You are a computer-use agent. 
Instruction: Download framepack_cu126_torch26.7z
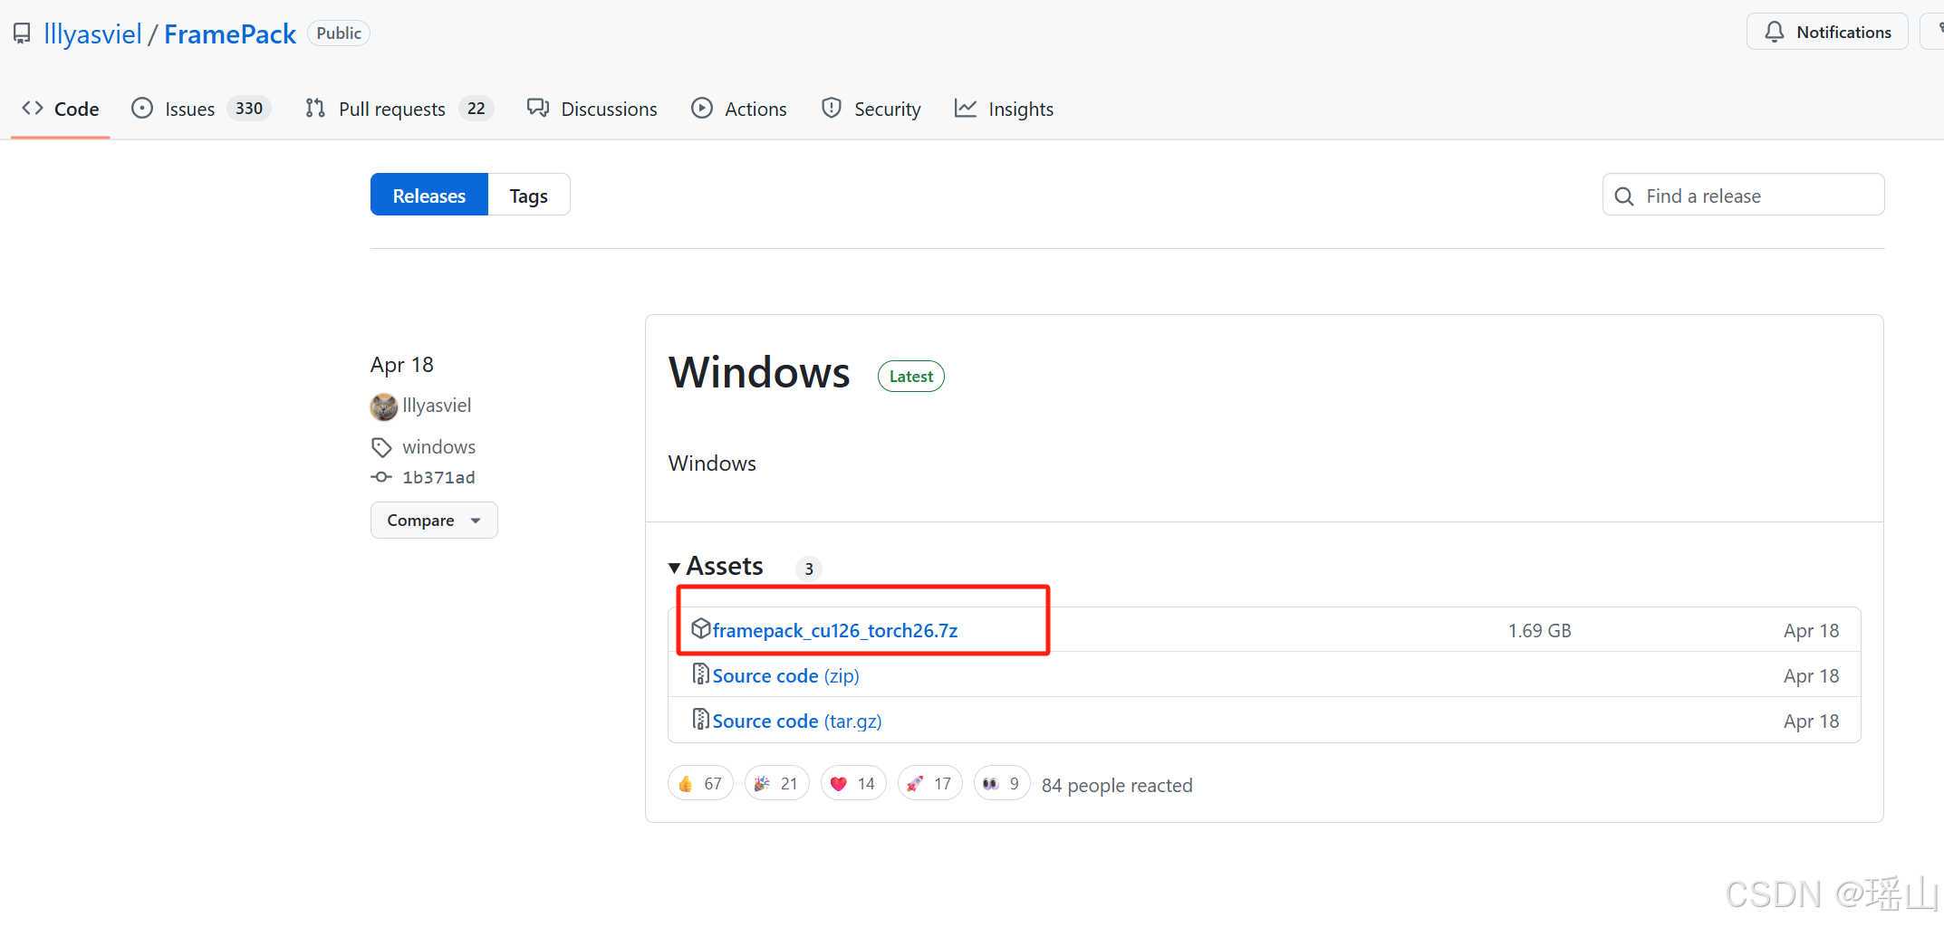pos(835,631)
